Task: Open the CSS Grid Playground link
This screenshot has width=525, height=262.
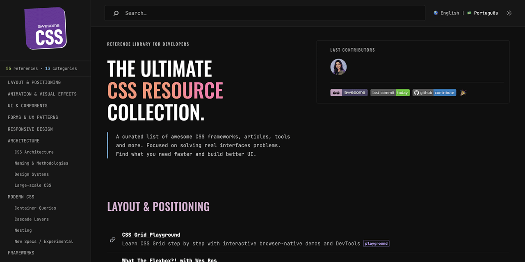Action: tap(151, 235)
